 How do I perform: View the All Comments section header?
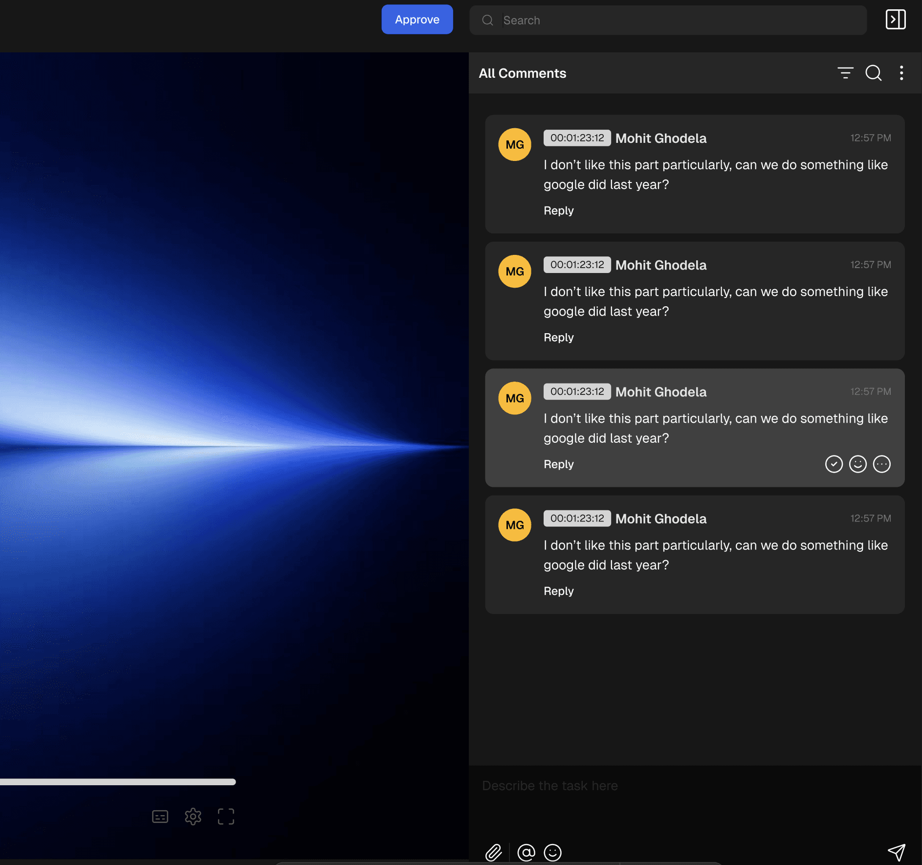(x=522, y=73)
